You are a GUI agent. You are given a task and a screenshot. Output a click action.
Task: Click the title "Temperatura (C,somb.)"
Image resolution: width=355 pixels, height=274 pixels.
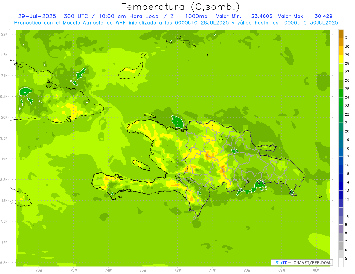click(x=180, y=7)
